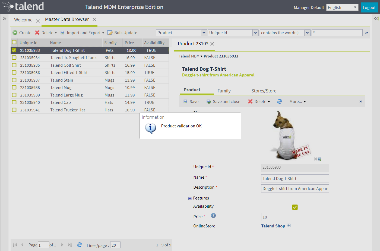This screenshot has height=251, width=380.
Task: Click the Logout button
Action: [369, 8]
